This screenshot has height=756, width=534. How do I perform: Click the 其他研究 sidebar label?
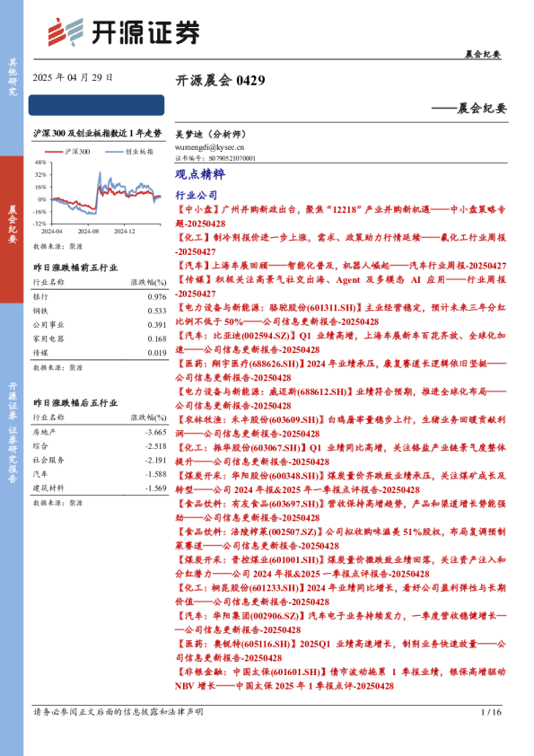coord(13,76)
